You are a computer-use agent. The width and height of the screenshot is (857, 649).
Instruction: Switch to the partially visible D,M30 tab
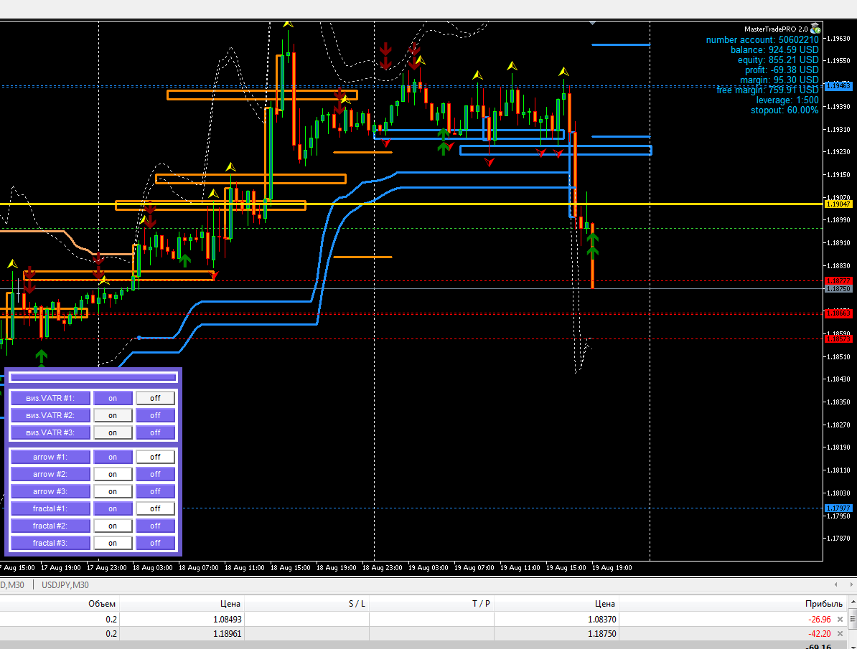(x=13, y=585)
